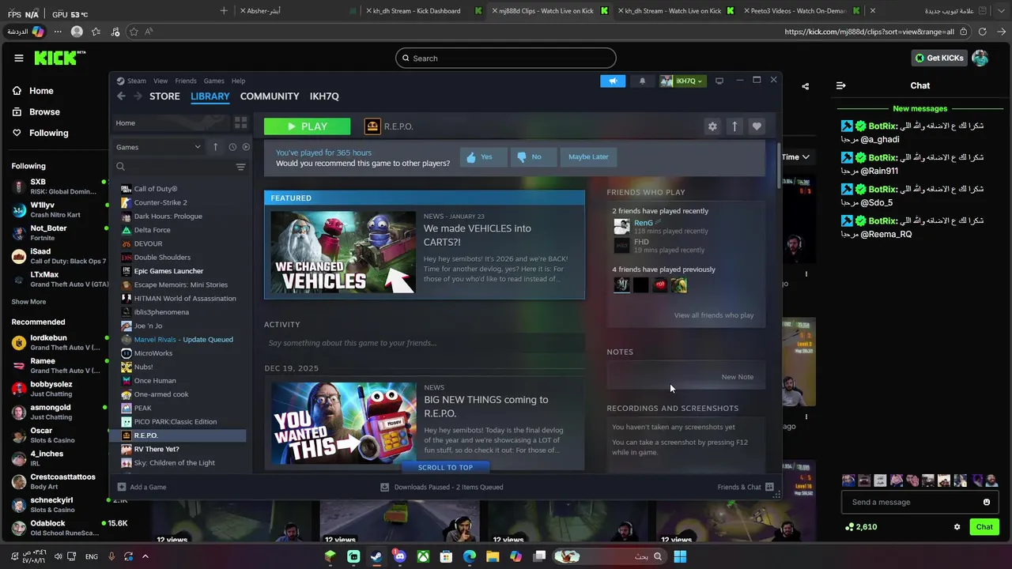The height and width of the screenshot is (569, 1012).
Task: Switch to the COMMUNITY tab
Action: click(270, 96)
